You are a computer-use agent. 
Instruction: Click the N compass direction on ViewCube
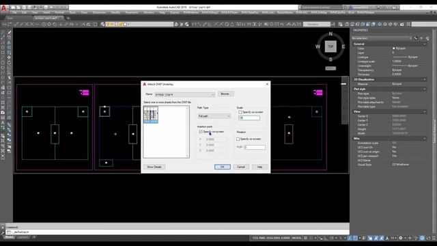click(x=330, y=33)
